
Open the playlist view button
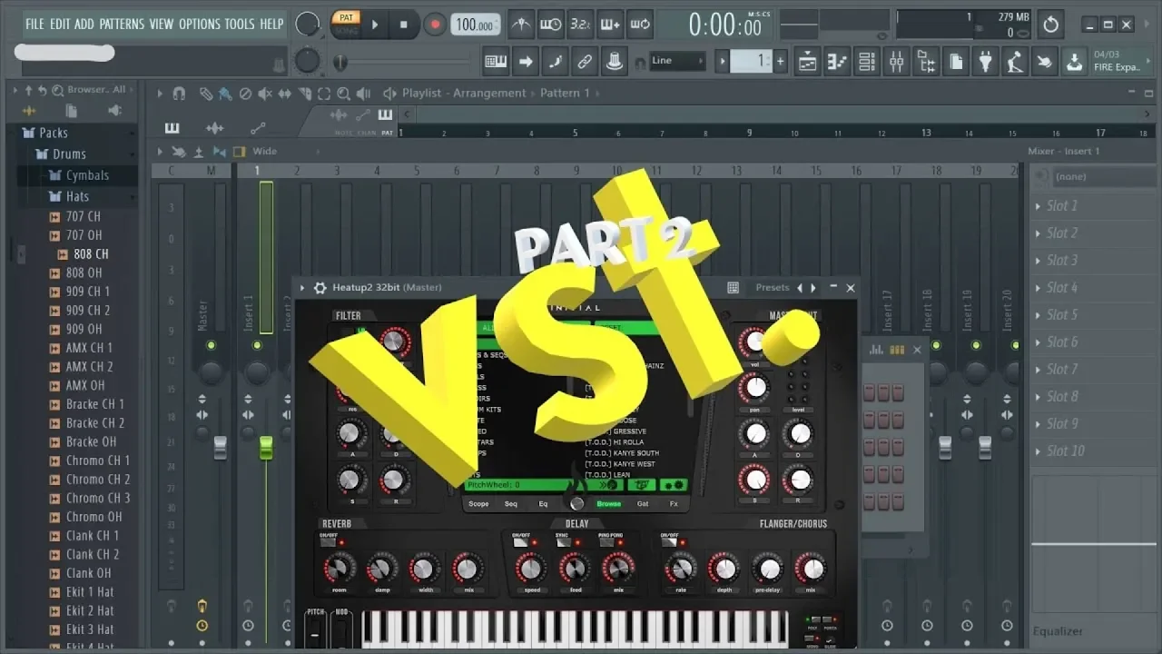(x=807, y=62)
